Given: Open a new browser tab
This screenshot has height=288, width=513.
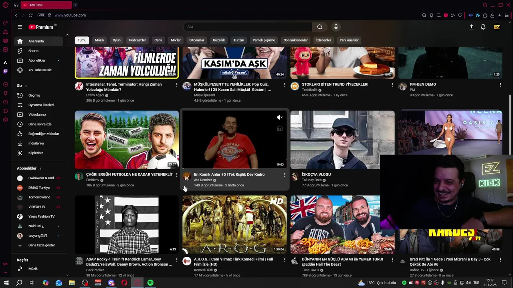Looking at the screenshot, I should coord(75,5).
